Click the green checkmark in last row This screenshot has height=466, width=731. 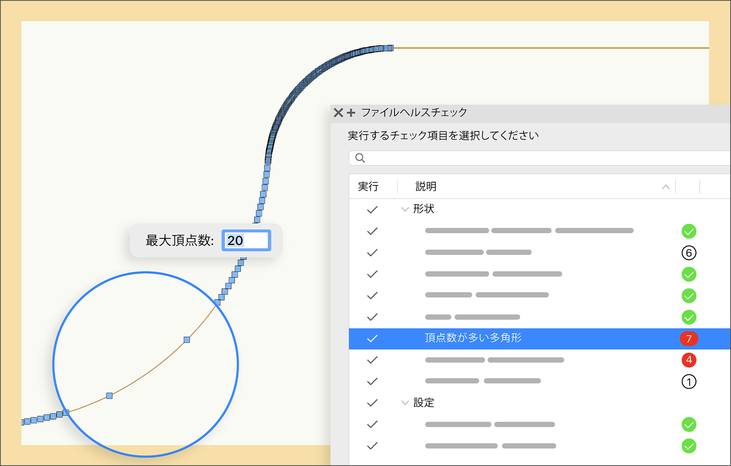[688, 446]
